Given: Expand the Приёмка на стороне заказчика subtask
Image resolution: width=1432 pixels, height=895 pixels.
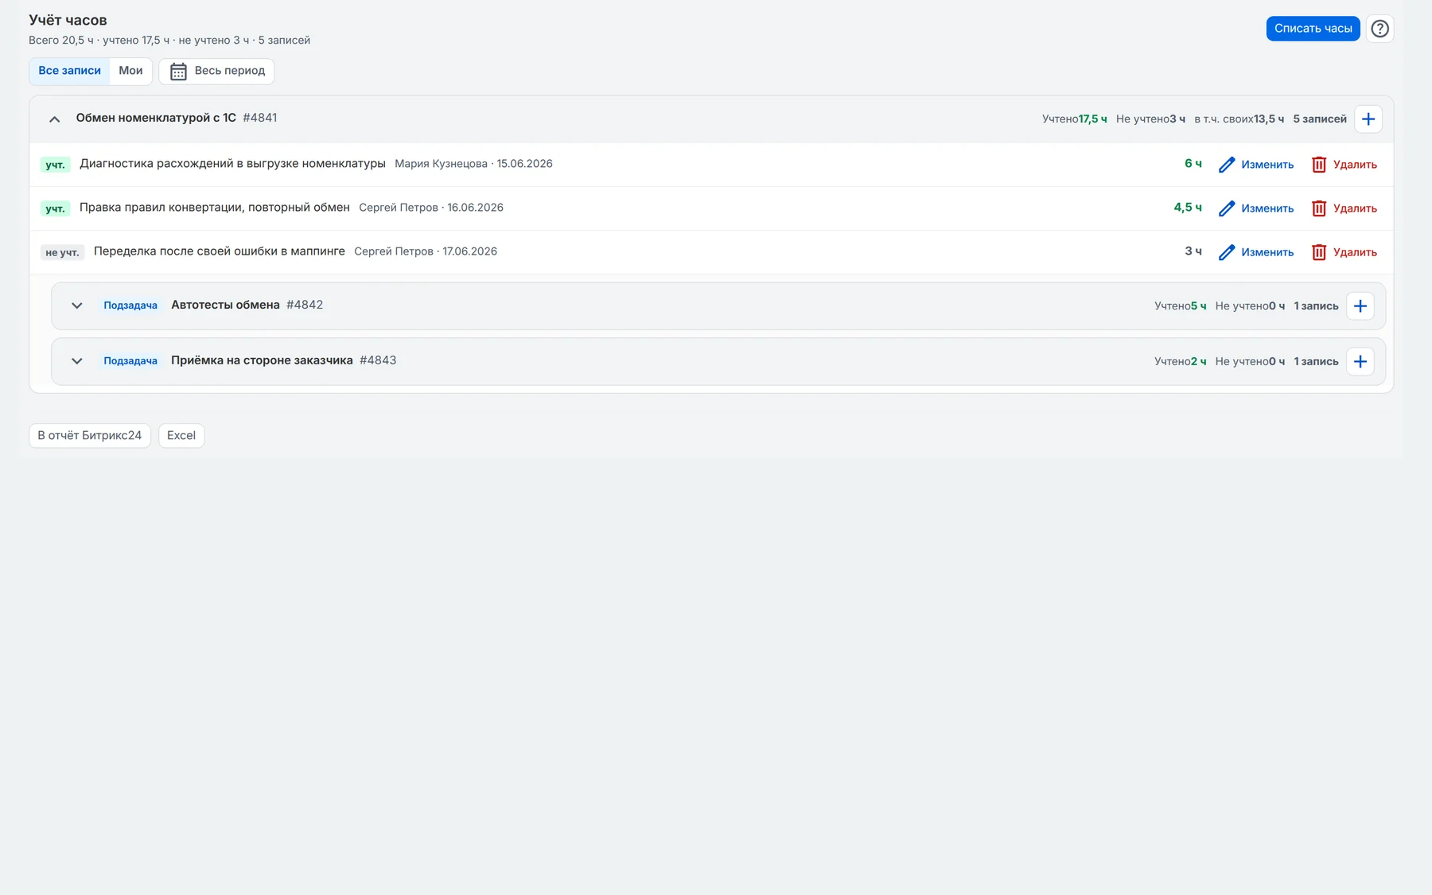Looking at the screenshot, I should (x=76, y=361).
